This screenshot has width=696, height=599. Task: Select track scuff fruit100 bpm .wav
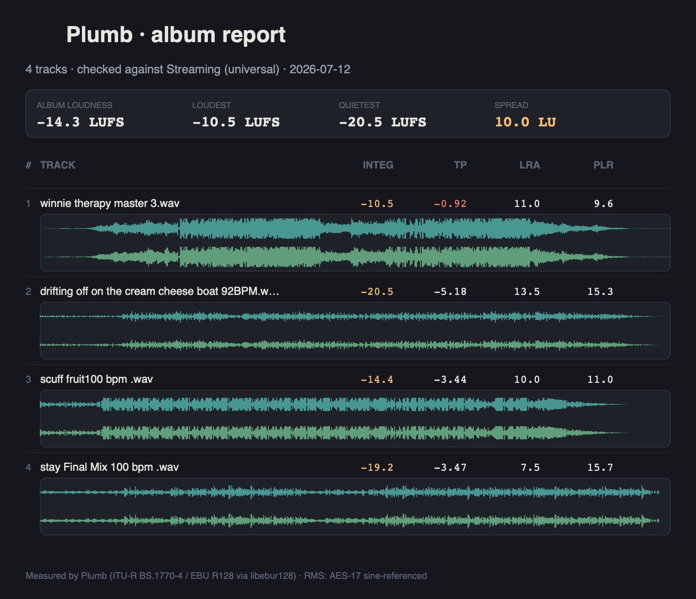pos(97,379)
